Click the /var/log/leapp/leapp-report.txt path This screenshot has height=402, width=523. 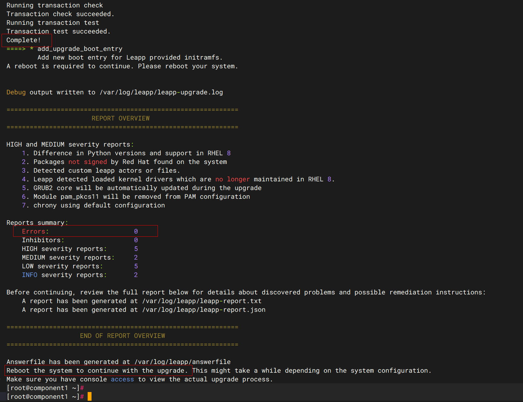(x=202, y=301)
